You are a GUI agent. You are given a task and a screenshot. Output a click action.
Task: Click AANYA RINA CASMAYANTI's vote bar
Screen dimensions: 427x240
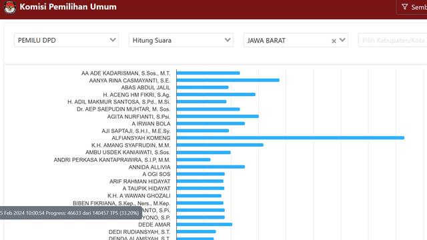point(228,80)
